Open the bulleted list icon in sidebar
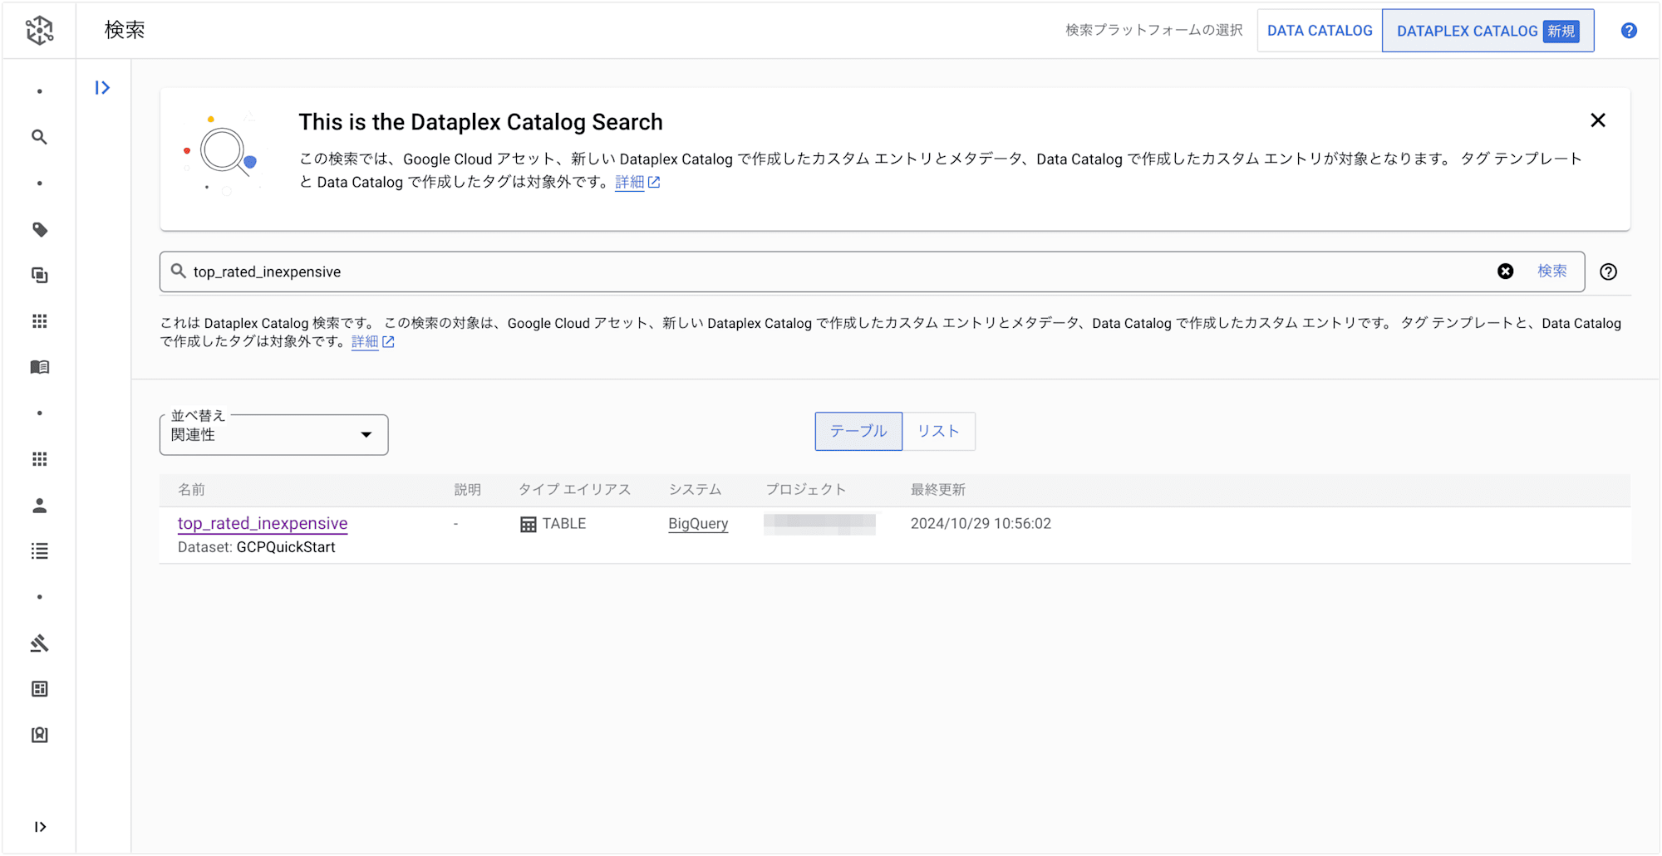1662x856 pixels. pos(39,551)
